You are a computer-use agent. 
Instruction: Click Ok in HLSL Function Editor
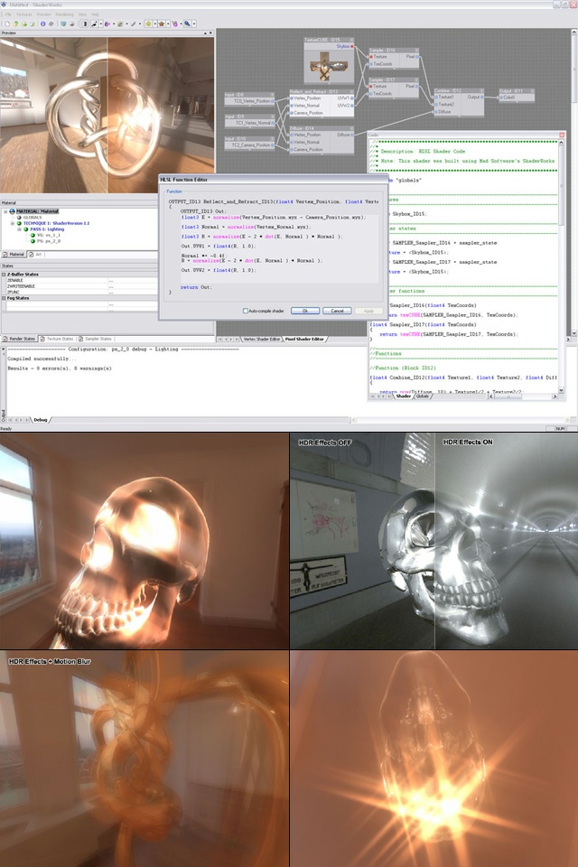coord(304,311)
